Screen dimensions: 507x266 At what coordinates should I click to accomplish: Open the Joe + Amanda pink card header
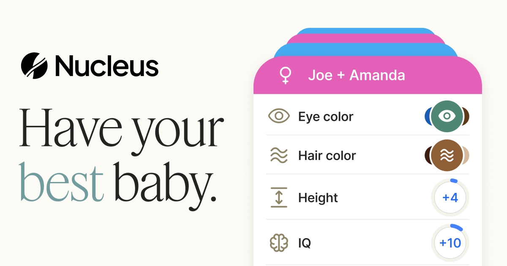(x=368, y=75)
